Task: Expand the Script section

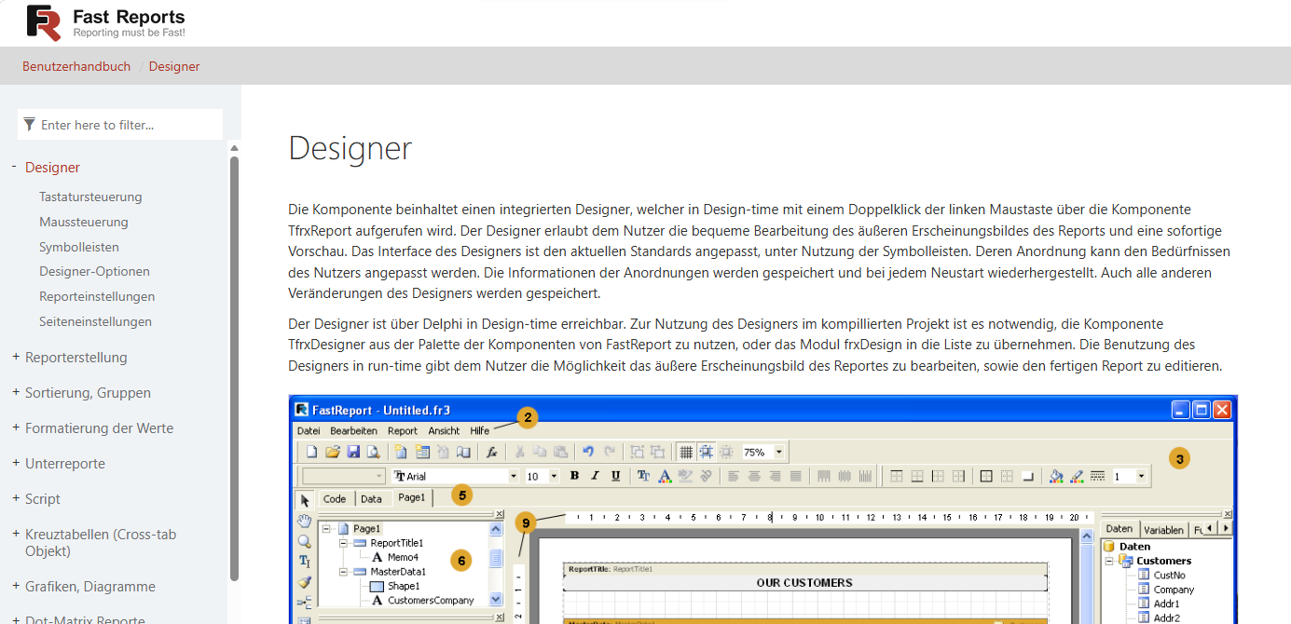Action: (15, 498)
